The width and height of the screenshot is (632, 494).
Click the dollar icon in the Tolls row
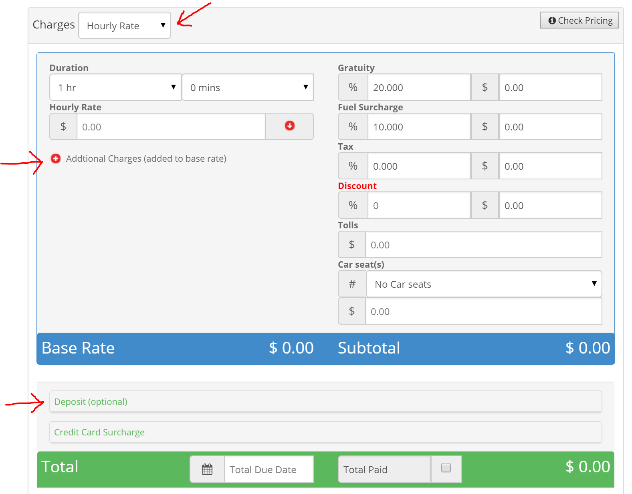351,244
